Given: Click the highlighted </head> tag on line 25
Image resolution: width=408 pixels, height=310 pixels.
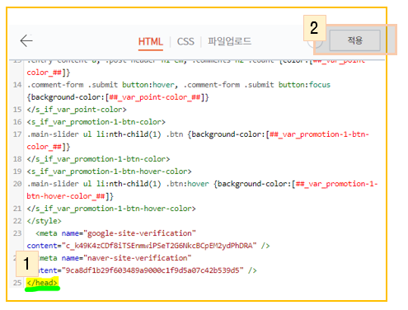Looking at the screenshot, I should (42, 283).
